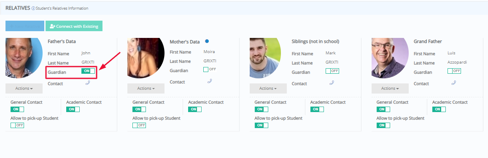Click the father's contact phone icon

[x=88, y=83]
